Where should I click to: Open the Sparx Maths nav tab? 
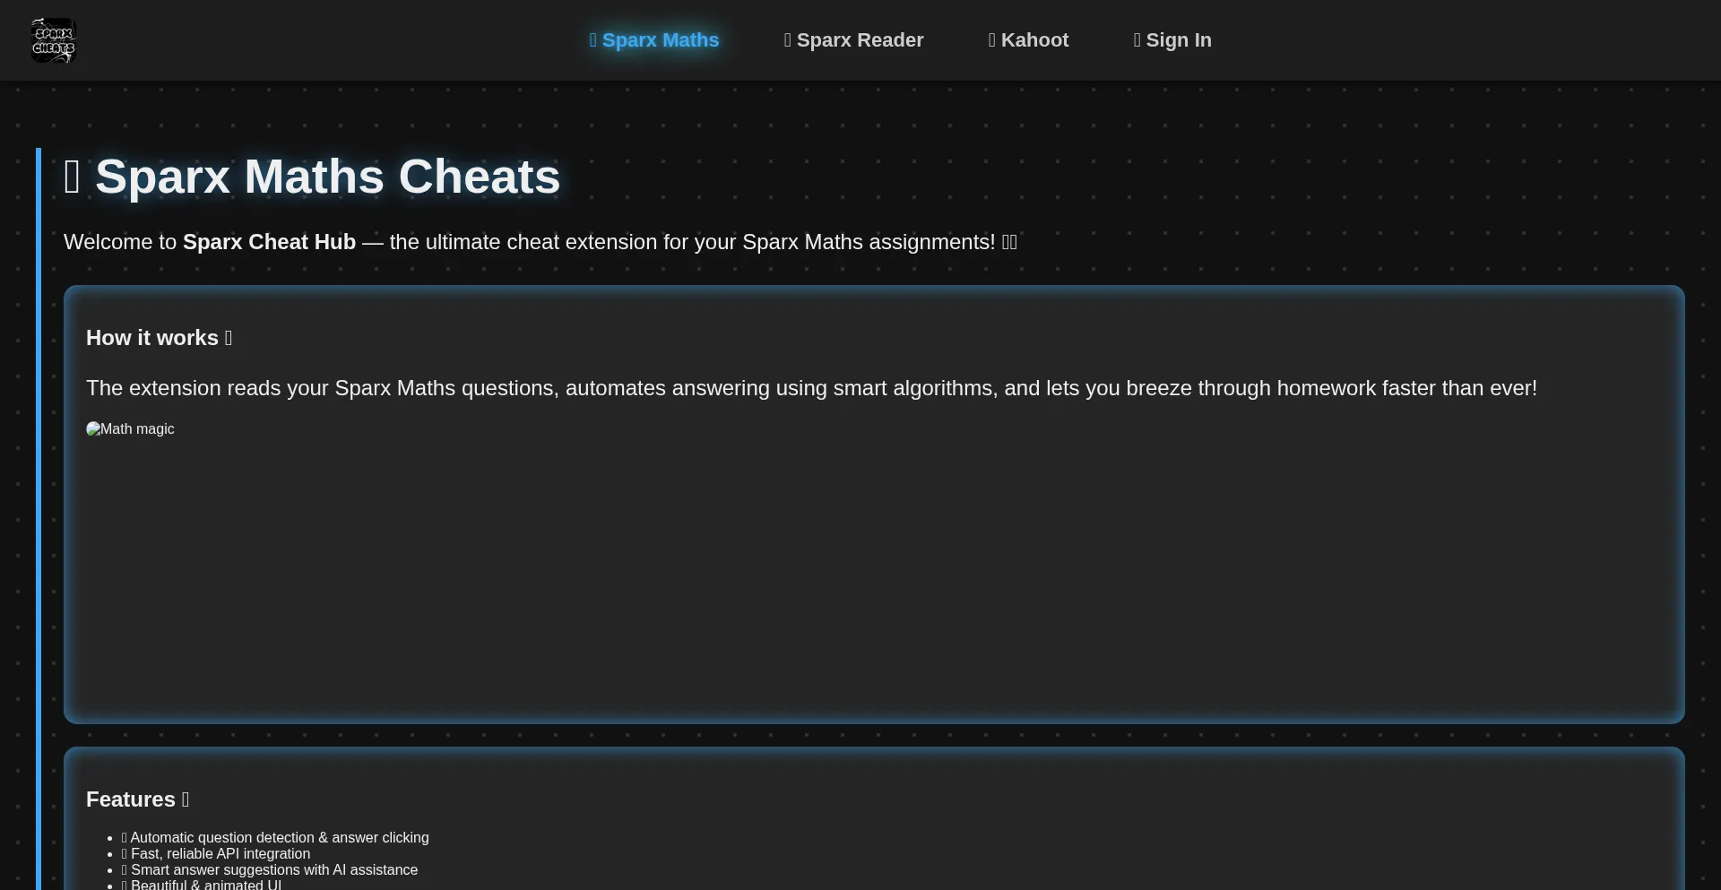[x=660, y=40]
